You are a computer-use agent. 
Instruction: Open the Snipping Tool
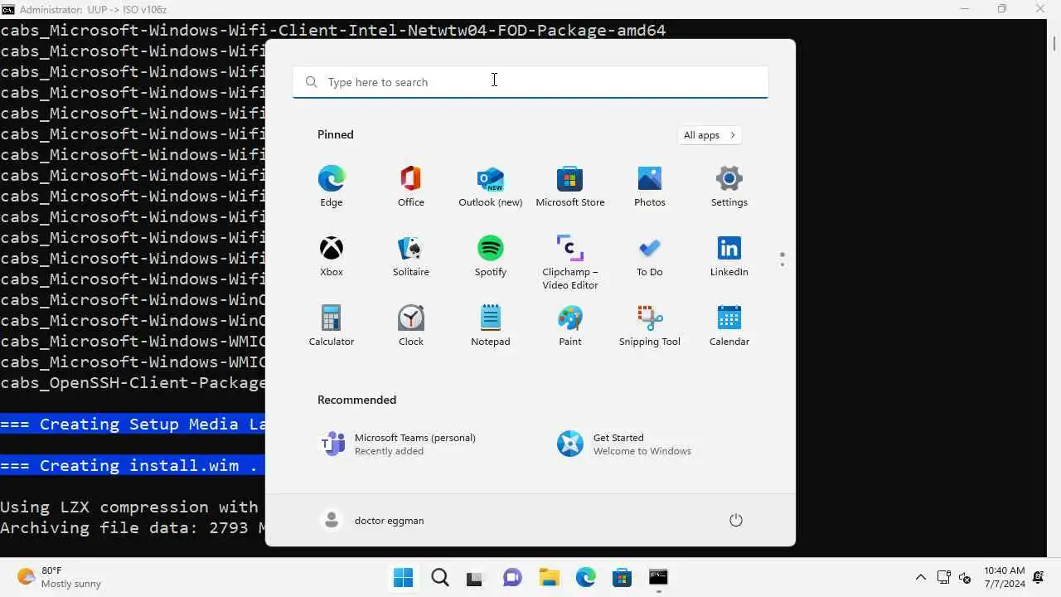pyautogui.click(x=649, y=326)
